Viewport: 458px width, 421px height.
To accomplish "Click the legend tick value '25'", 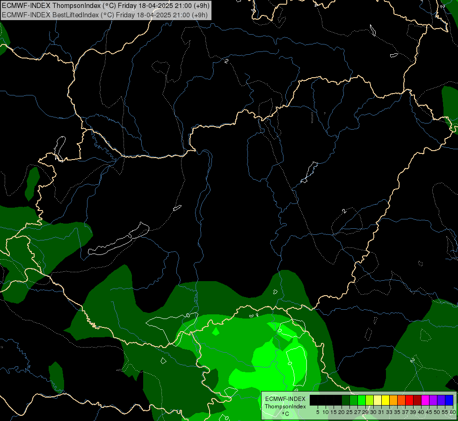I will (x=349, y=412).
